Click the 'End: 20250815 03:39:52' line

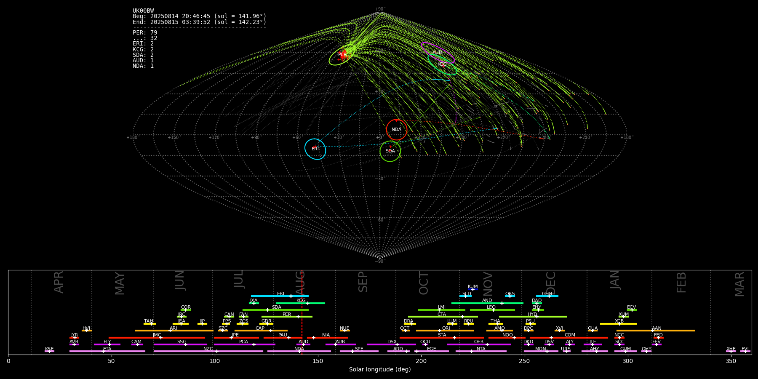tap(200, 22)
